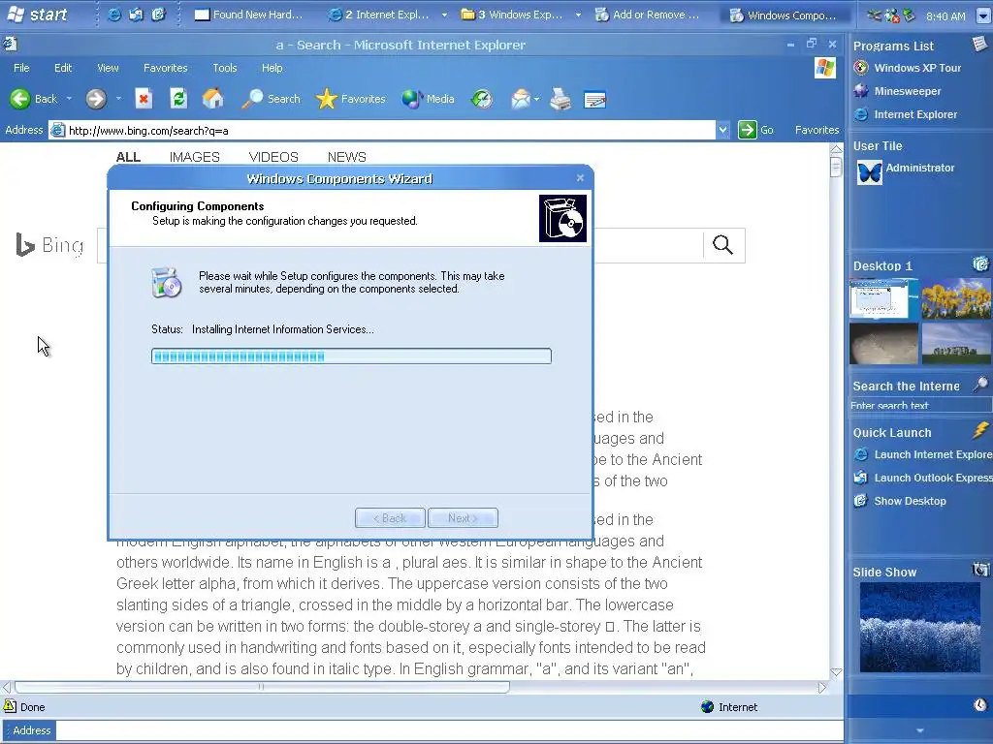The width and height of the screenshot is (993, 744).
Task: Select the Stonehenge desktop thumbnail
Action: click(x=955, y=344)
